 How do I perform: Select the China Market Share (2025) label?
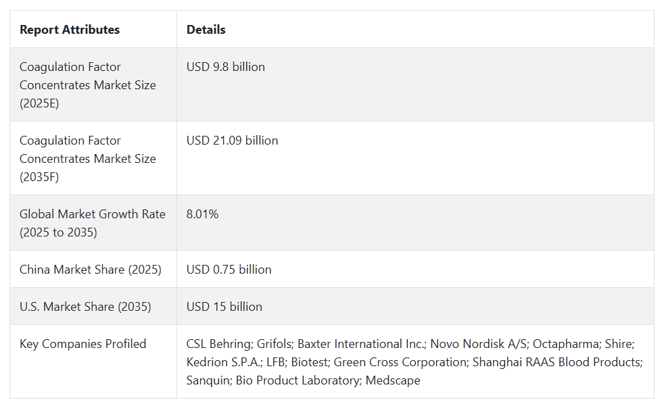(91, 270)
